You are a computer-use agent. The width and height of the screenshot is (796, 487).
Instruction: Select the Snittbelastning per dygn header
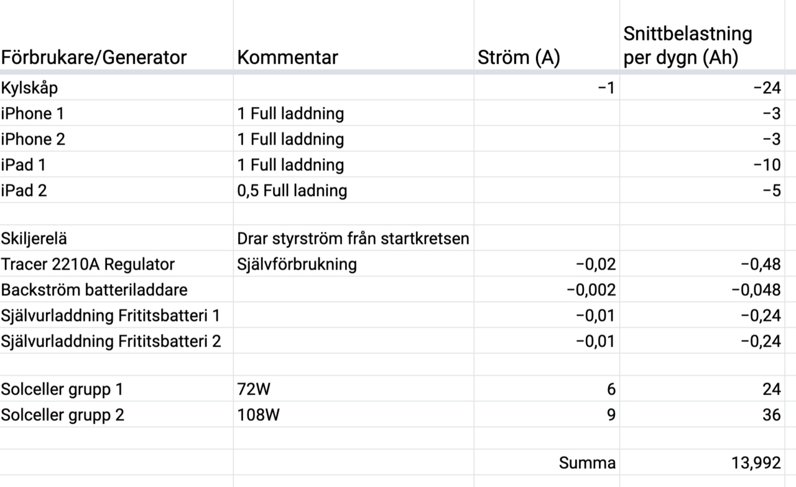(702, 36)
